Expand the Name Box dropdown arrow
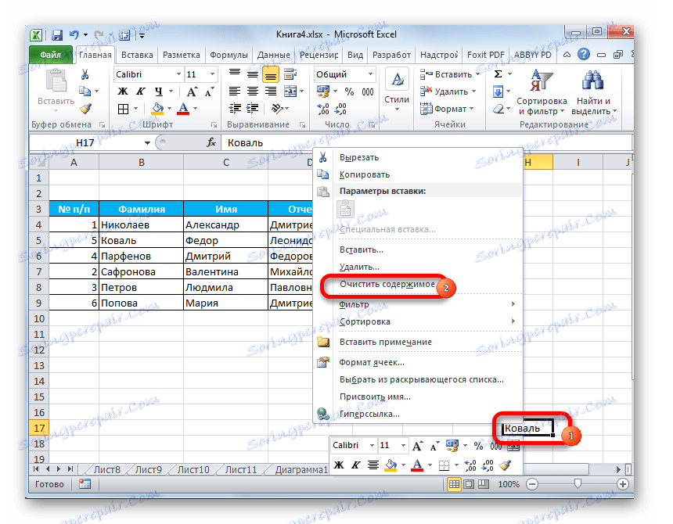The width and height of the screenshot is (673, 524). click(147, 143)
